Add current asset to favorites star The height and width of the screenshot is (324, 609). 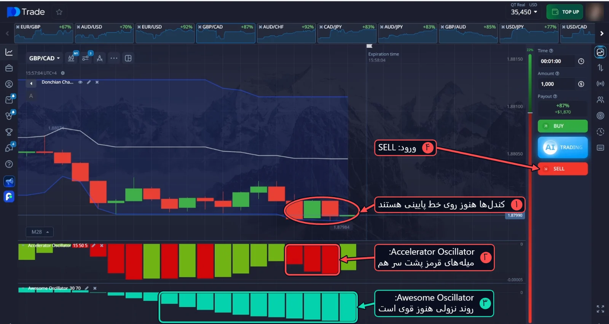(x=59, y=12)
